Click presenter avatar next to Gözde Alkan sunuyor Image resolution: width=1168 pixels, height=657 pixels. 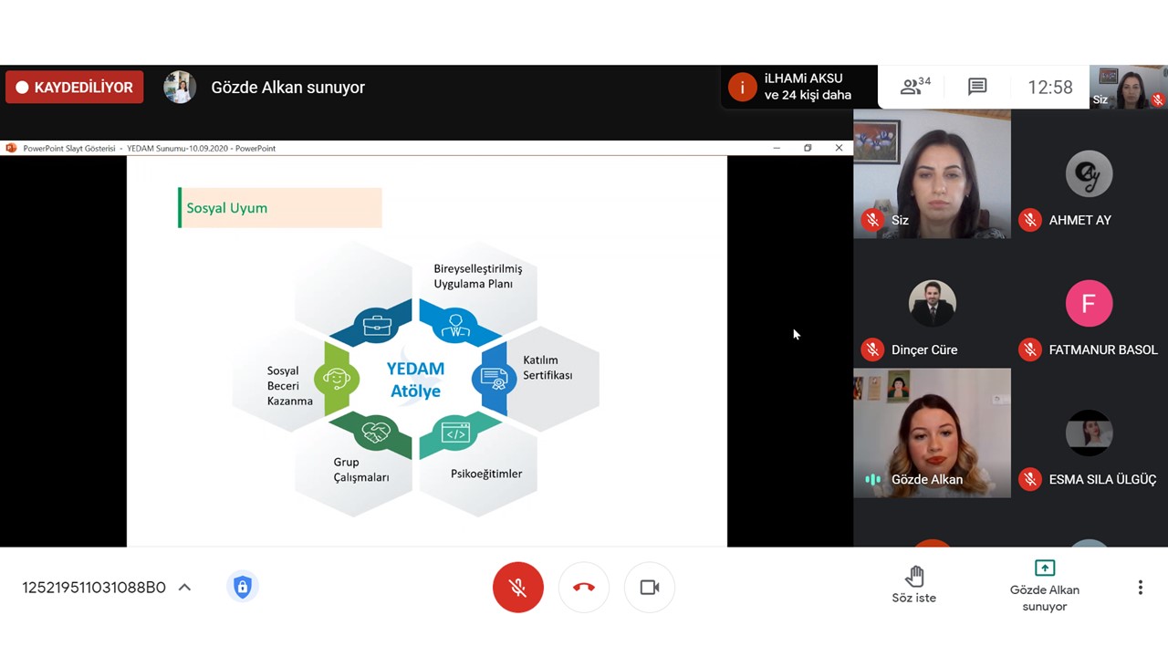[x=180, y=88]
